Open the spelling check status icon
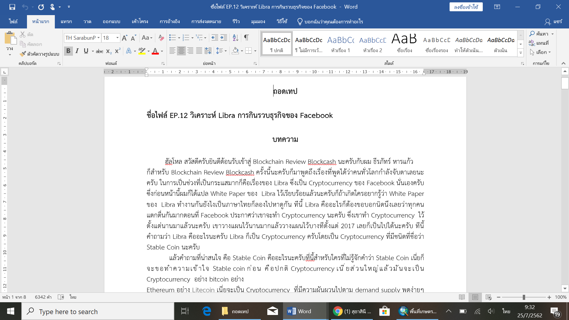 [x=61, y=297]
